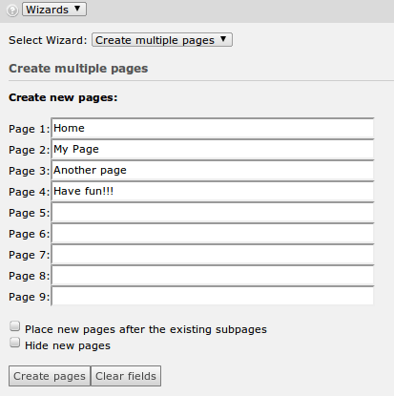Focus the Page 4 Have fun!!! field
The width and height of the screenshot is (394, 396).
(213, 191)
